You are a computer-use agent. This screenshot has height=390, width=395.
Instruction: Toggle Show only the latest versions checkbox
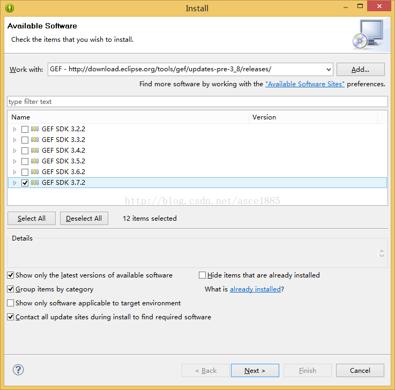point(10,275)
